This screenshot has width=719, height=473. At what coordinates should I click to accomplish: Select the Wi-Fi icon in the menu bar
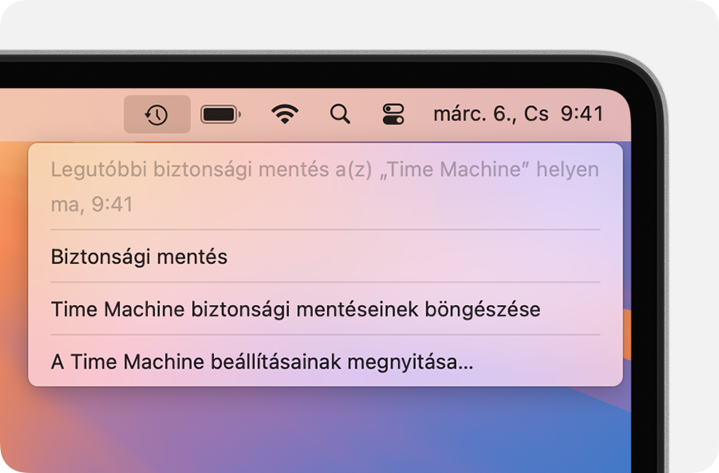284,114
